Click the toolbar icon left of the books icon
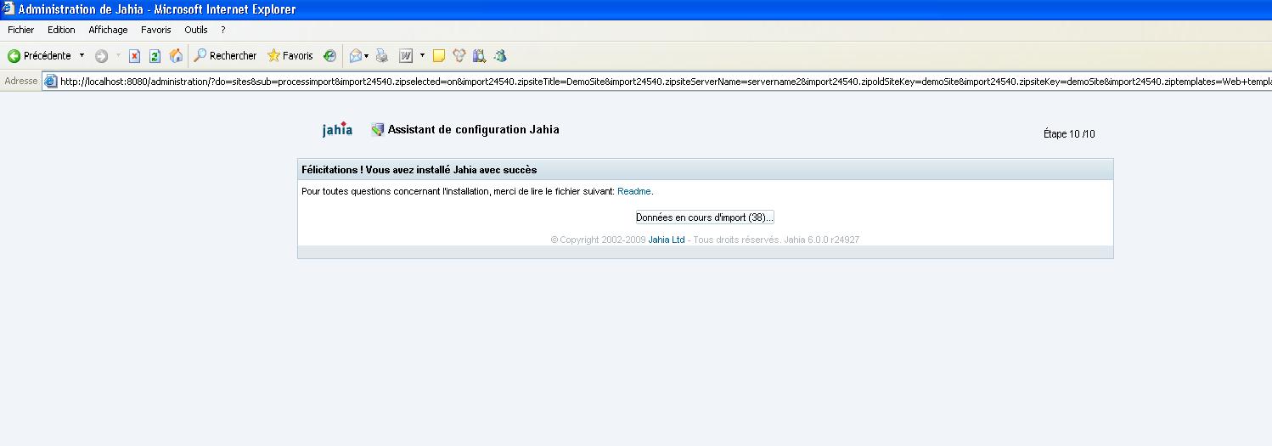The height and width of the screenshot is (446, 1272). tap(459, 56)
